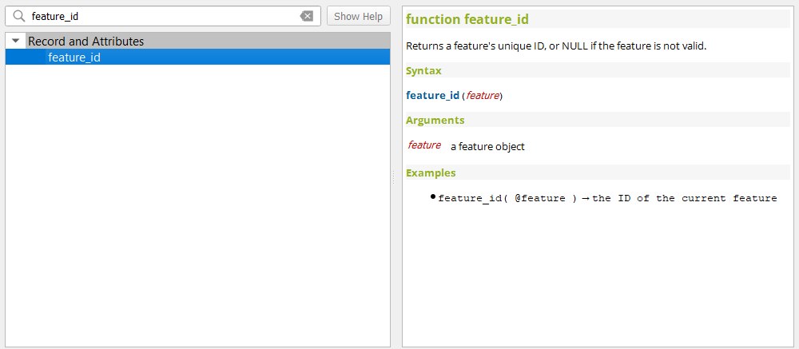
Task: Click the Syntax section header
Action: 423,70
